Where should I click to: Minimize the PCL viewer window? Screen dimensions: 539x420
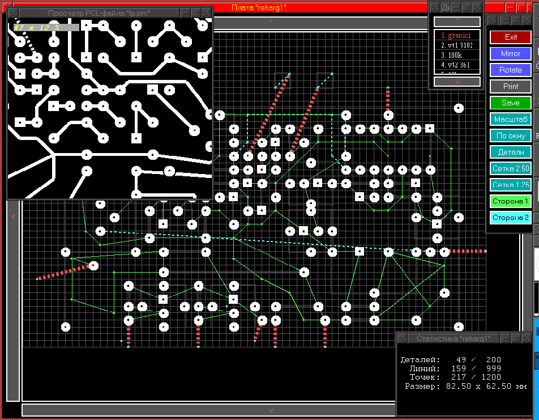tap(185, 13)
